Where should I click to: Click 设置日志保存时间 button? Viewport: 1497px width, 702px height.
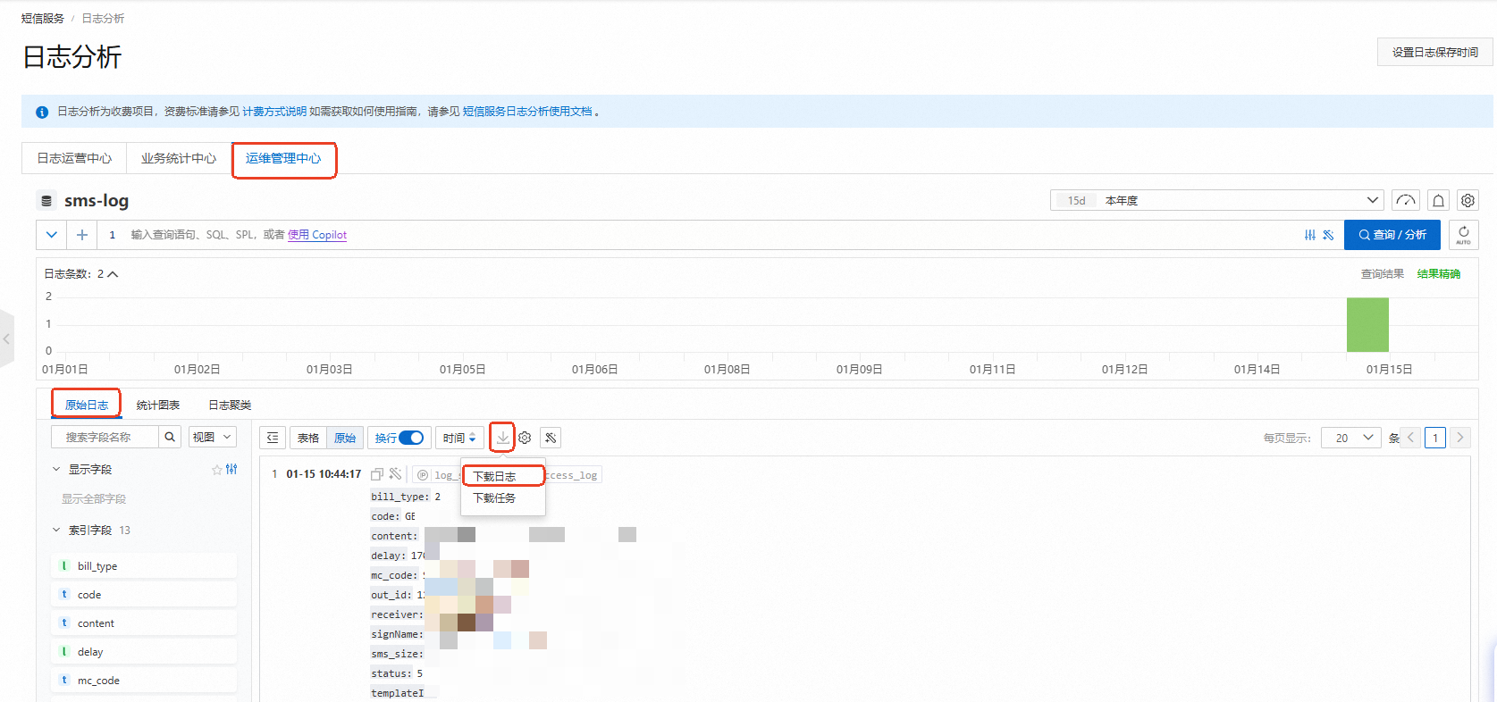point(1435,53)
